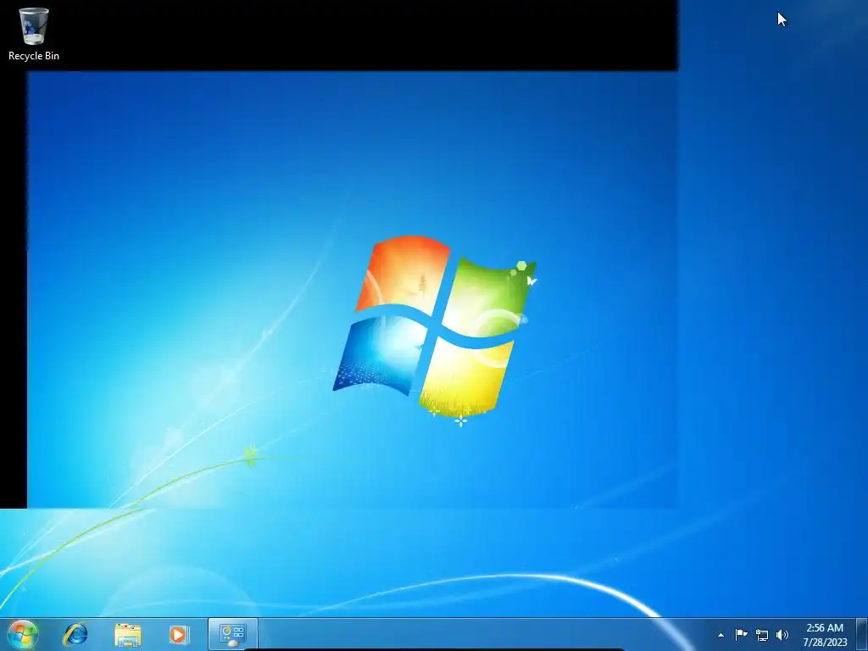Open the 2:56 AM clock and date
This screenshot has height=651, width=868.
pos(825,635)
